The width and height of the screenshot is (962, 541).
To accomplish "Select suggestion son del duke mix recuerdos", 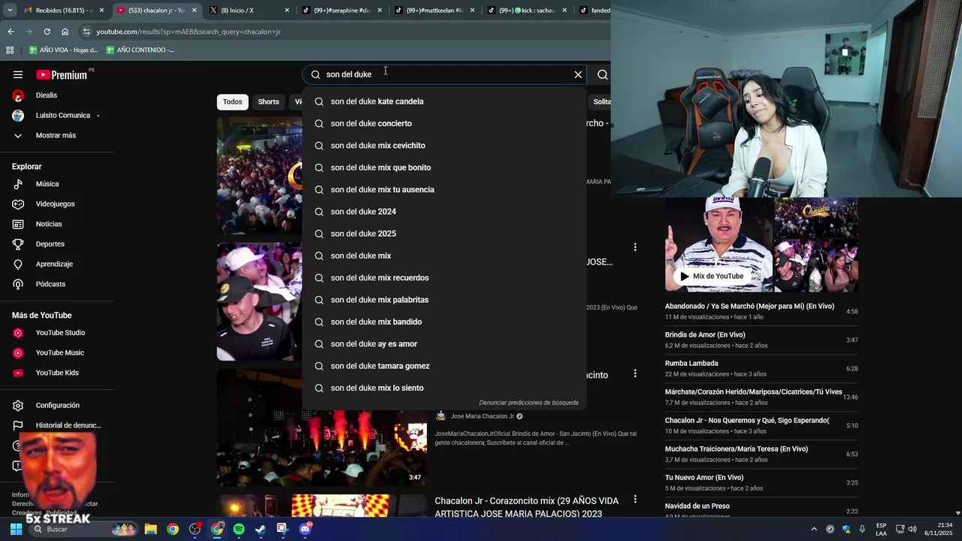I will [443, 278].
